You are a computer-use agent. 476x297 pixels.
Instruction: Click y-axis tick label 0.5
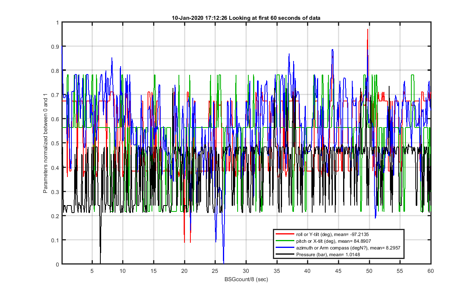pos(55,143)
